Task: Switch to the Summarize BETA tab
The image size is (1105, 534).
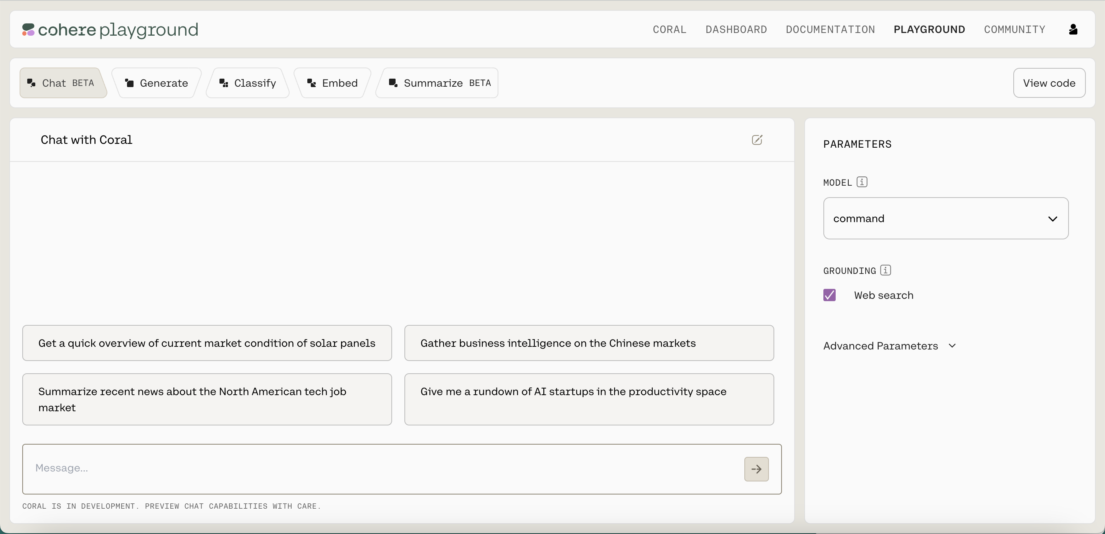Action: pos(439,83)
